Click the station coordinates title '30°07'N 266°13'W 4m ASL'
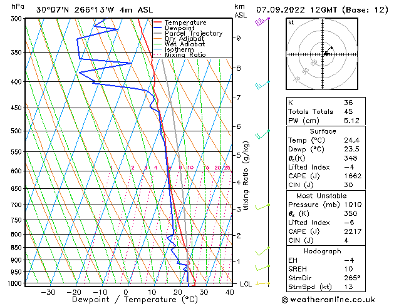Viewport: 394px width, 304px height. click(x=95, y=10)
